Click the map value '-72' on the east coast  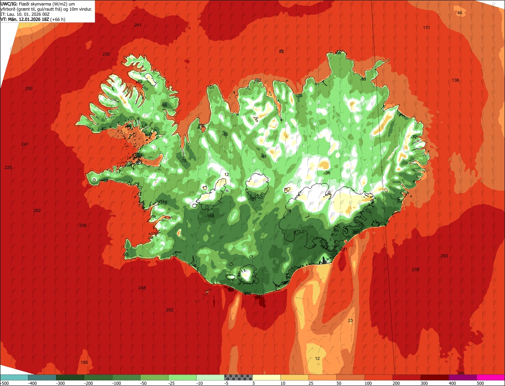click(414, 137)
